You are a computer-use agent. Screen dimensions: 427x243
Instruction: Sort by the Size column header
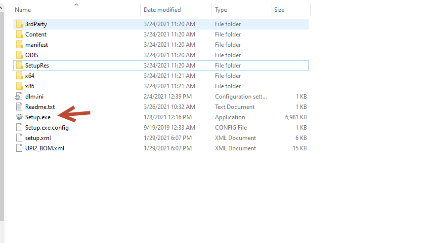[x=280, y=10]
